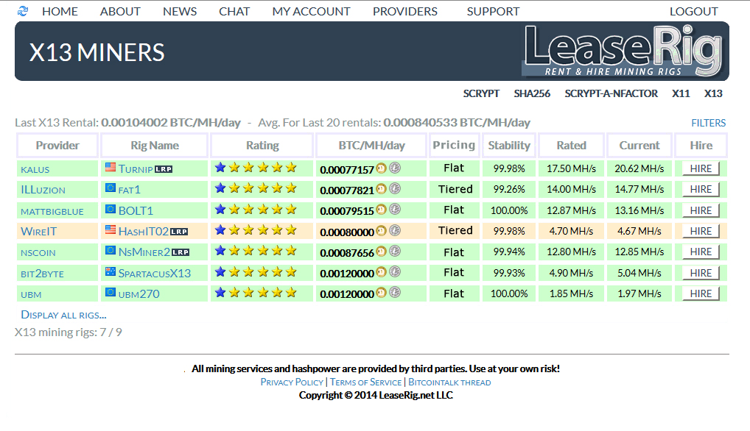Click the star rating in the nscoin row

pyautogui.click(x=256, y=251)
